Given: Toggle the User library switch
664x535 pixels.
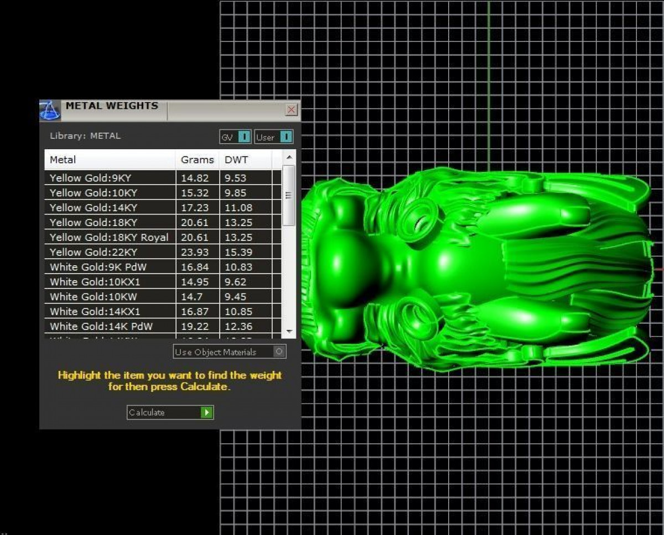Looking at the screenshot, I should pyautogui.click(x=286, y=137).
